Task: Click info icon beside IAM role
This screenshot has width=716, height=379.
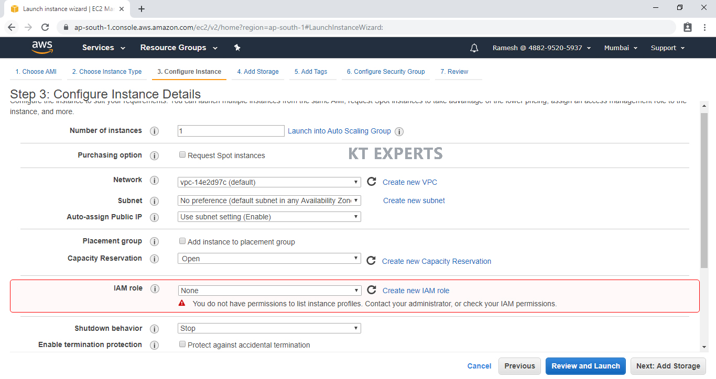Action: coord(154,288)
